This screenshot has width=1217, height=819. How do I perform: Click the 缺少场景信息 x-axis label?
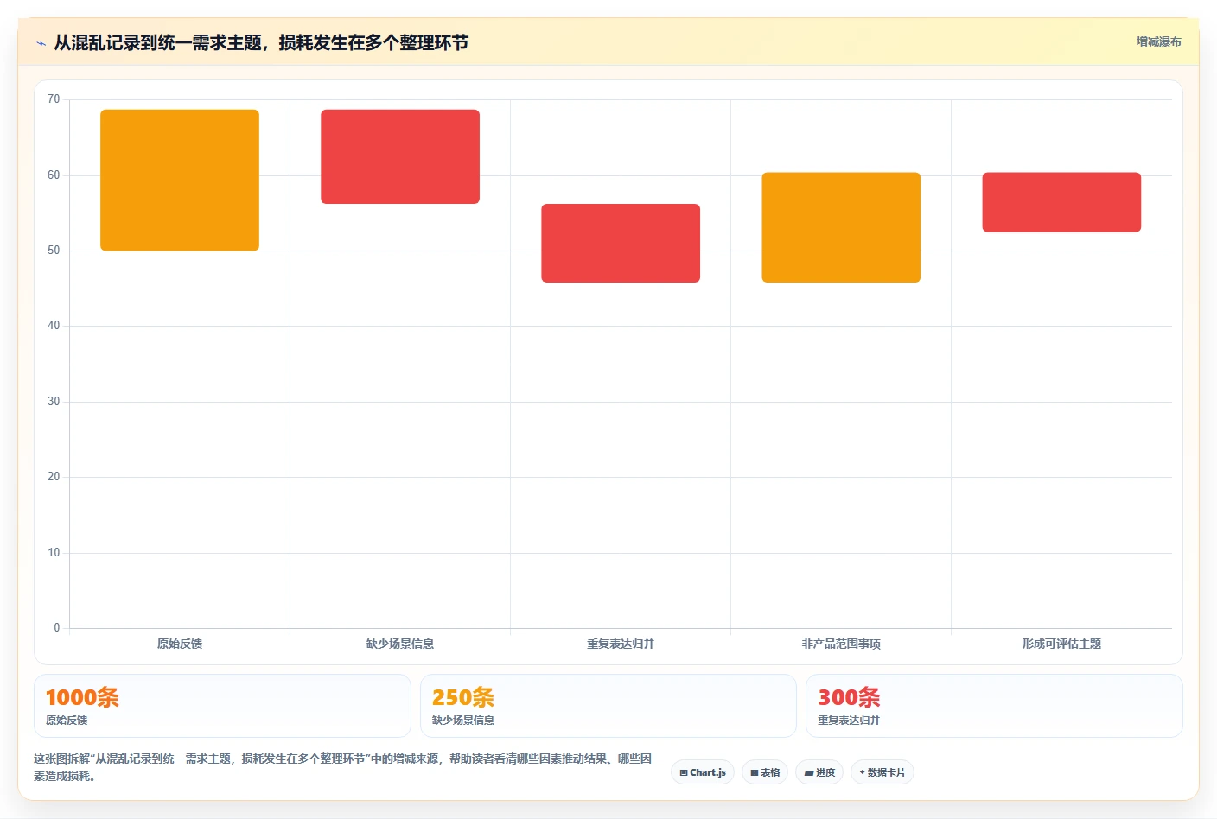click(x=400, y=644)
